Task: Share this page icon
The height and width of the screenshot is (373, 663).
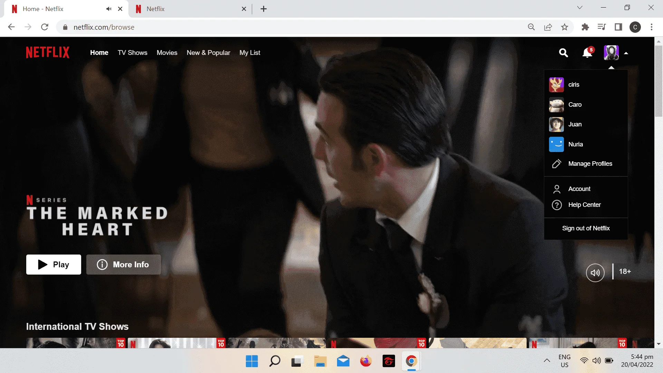Action: coord(548,27)
